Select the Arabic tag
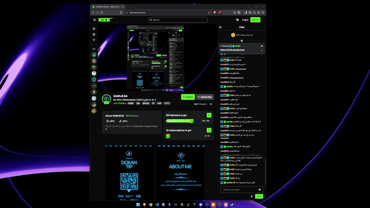 [131, 103]
